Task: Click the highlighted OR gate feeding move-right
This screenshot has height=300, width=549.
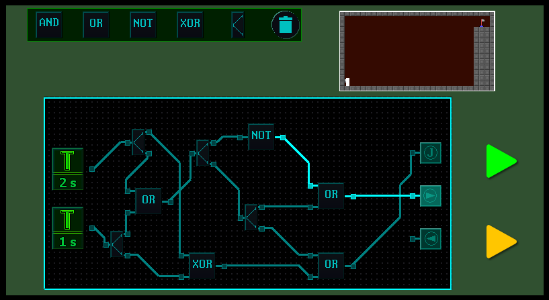Action: coord(331,195)
